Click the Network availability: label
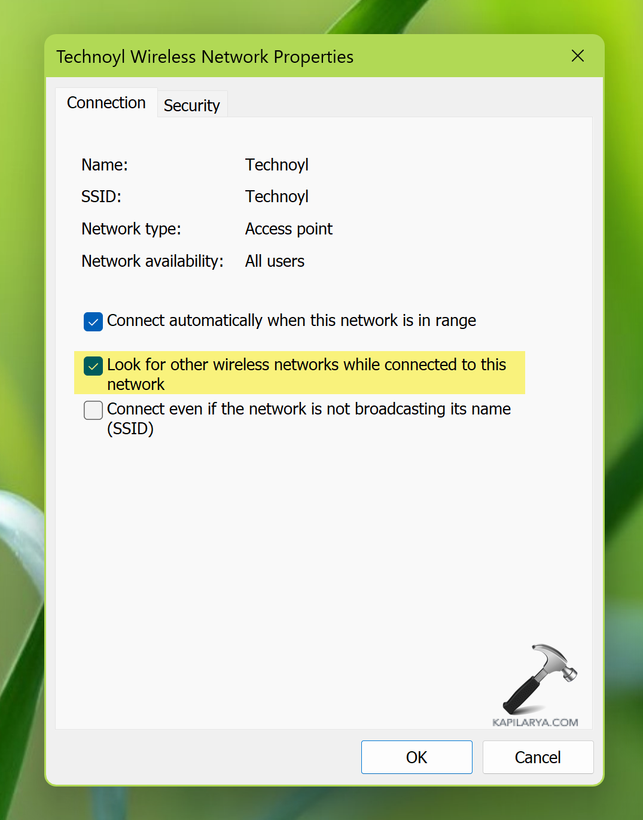Viewport: 643px width, 820px height. 153,261
